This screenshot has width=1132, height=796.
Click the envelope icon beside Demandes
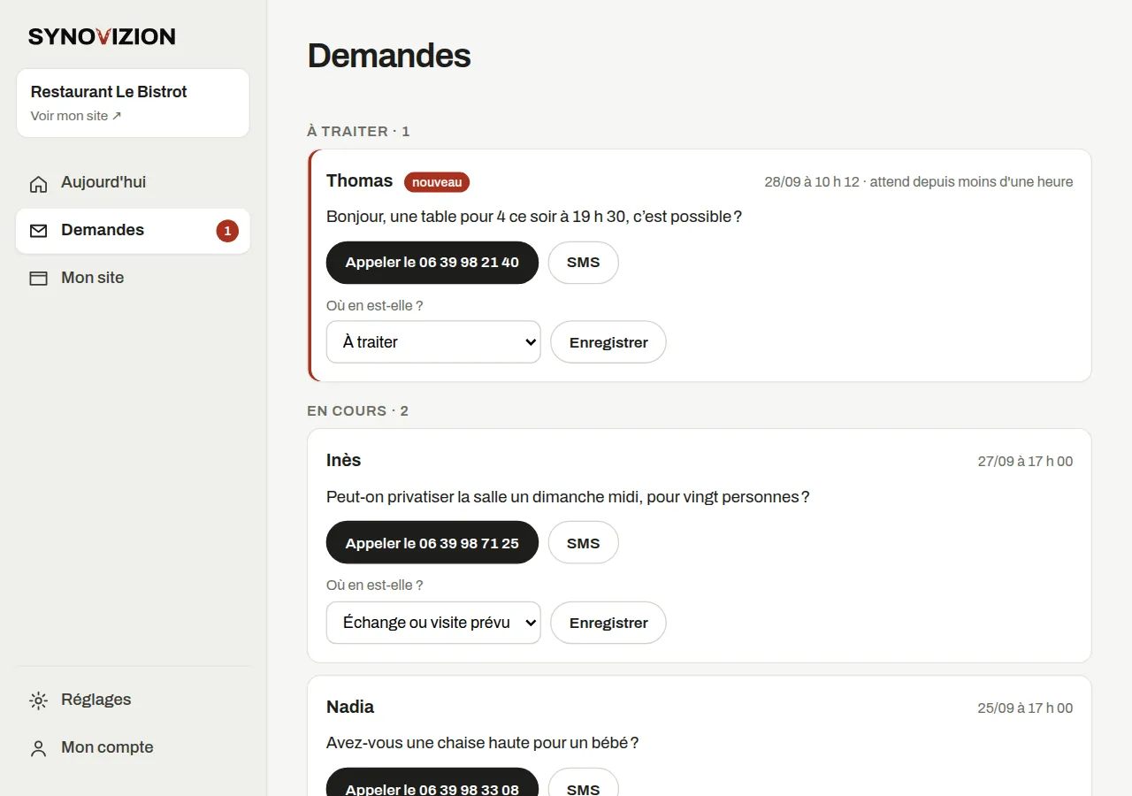click(38, 231)
